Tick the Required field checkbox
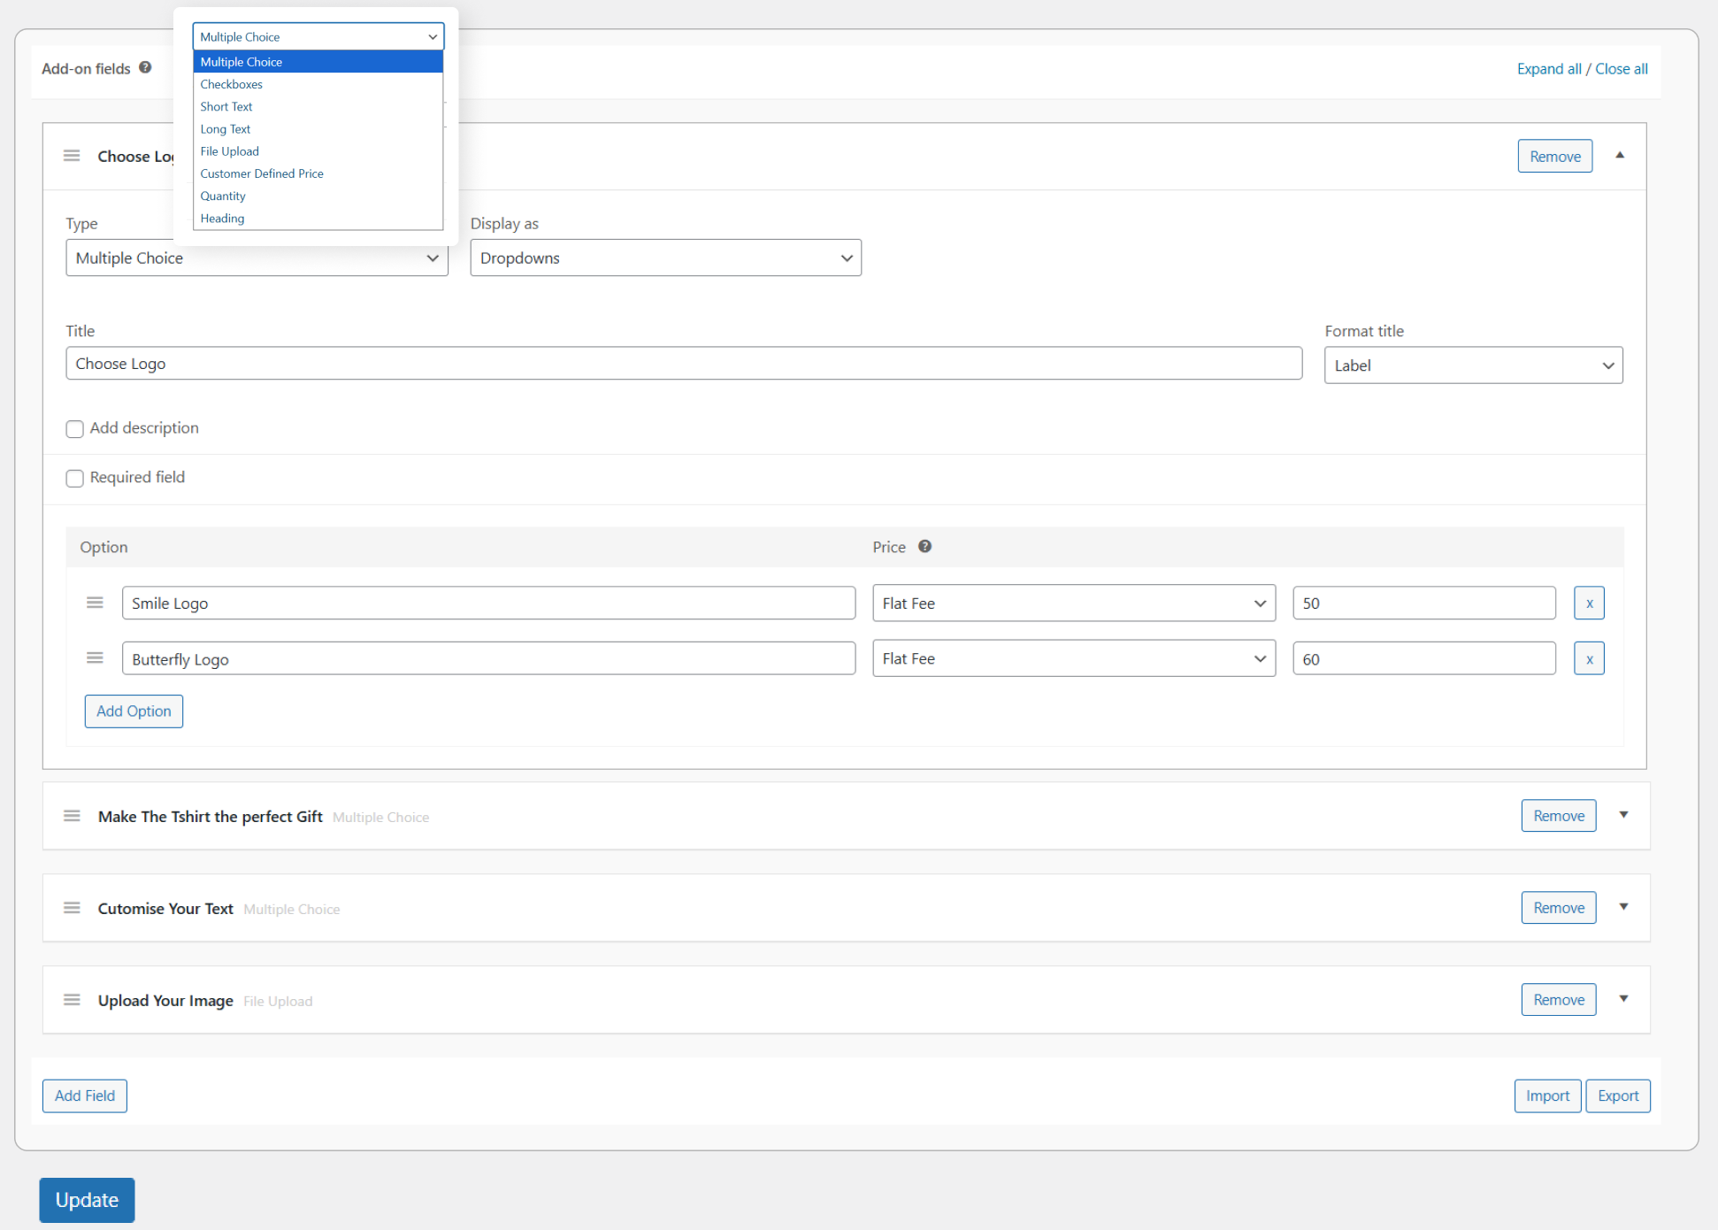 (x=75, y=479)
